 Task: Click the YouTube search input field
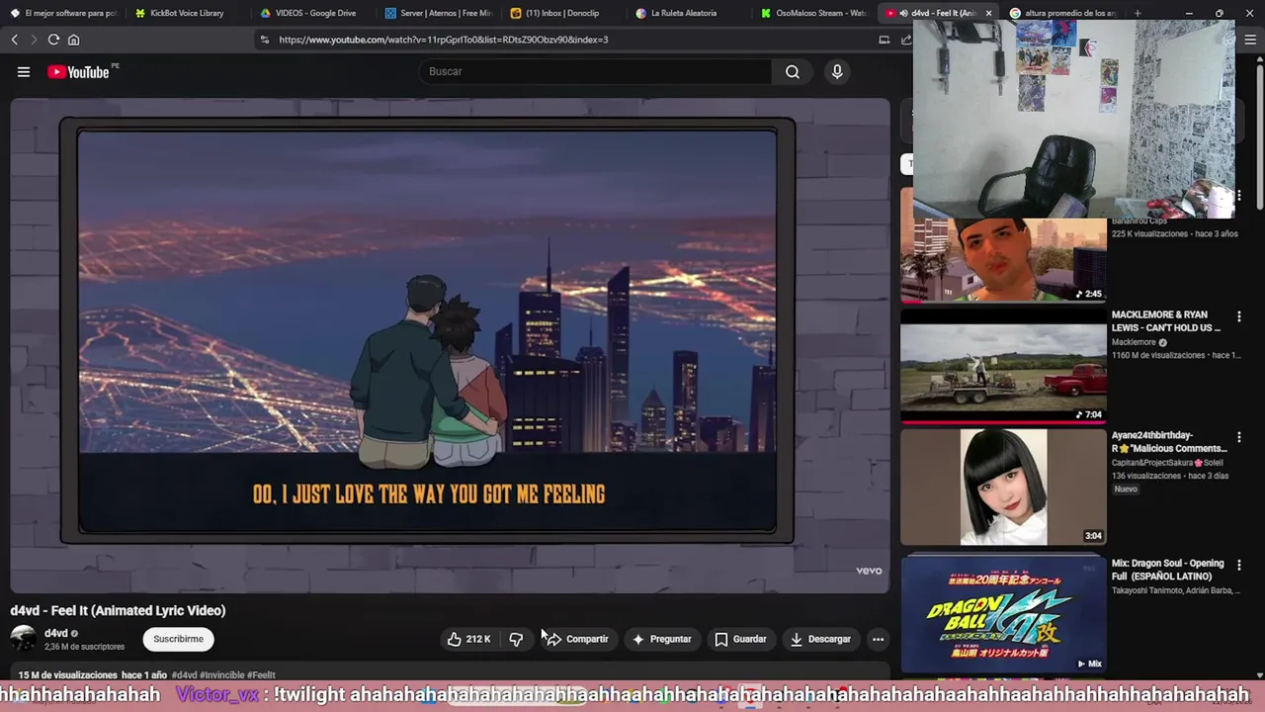pyautogui.click(x=595, y=71)
